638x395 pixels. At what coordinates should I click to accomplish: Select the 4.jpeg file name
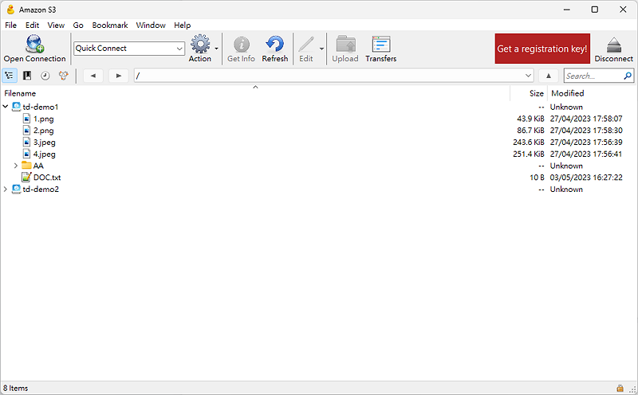pos(45,154)
